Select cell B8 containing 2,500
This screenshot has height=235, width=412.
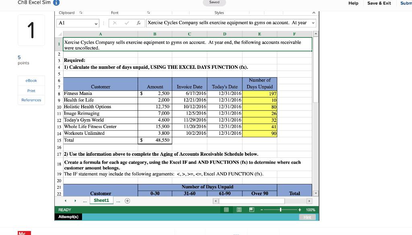155,93
